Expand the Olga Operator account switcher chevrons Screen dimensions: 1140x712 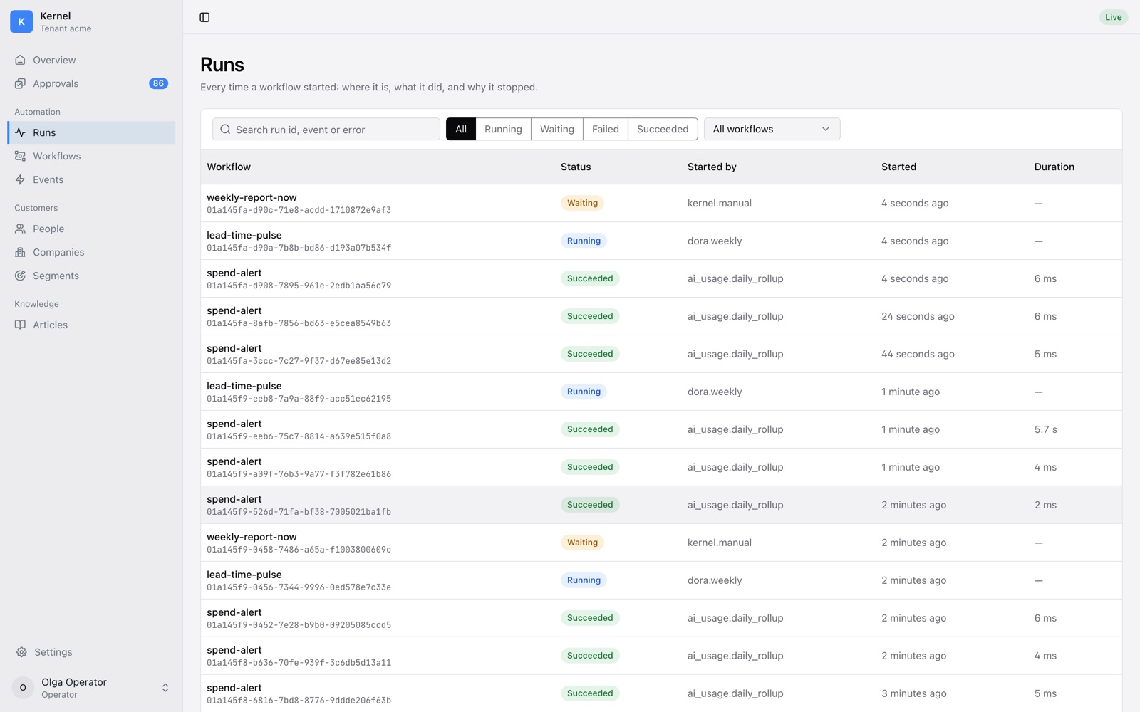(165, 688)
